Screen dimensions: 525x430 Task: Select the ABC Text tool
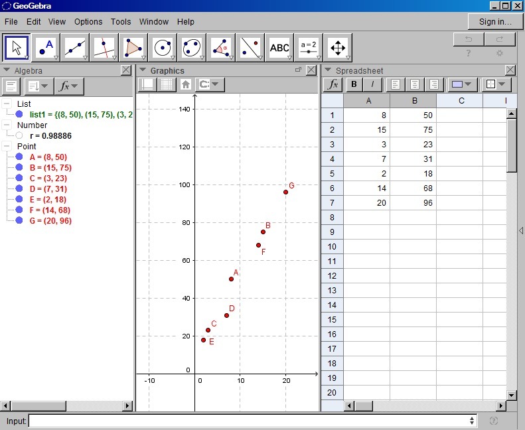[279, 48]
